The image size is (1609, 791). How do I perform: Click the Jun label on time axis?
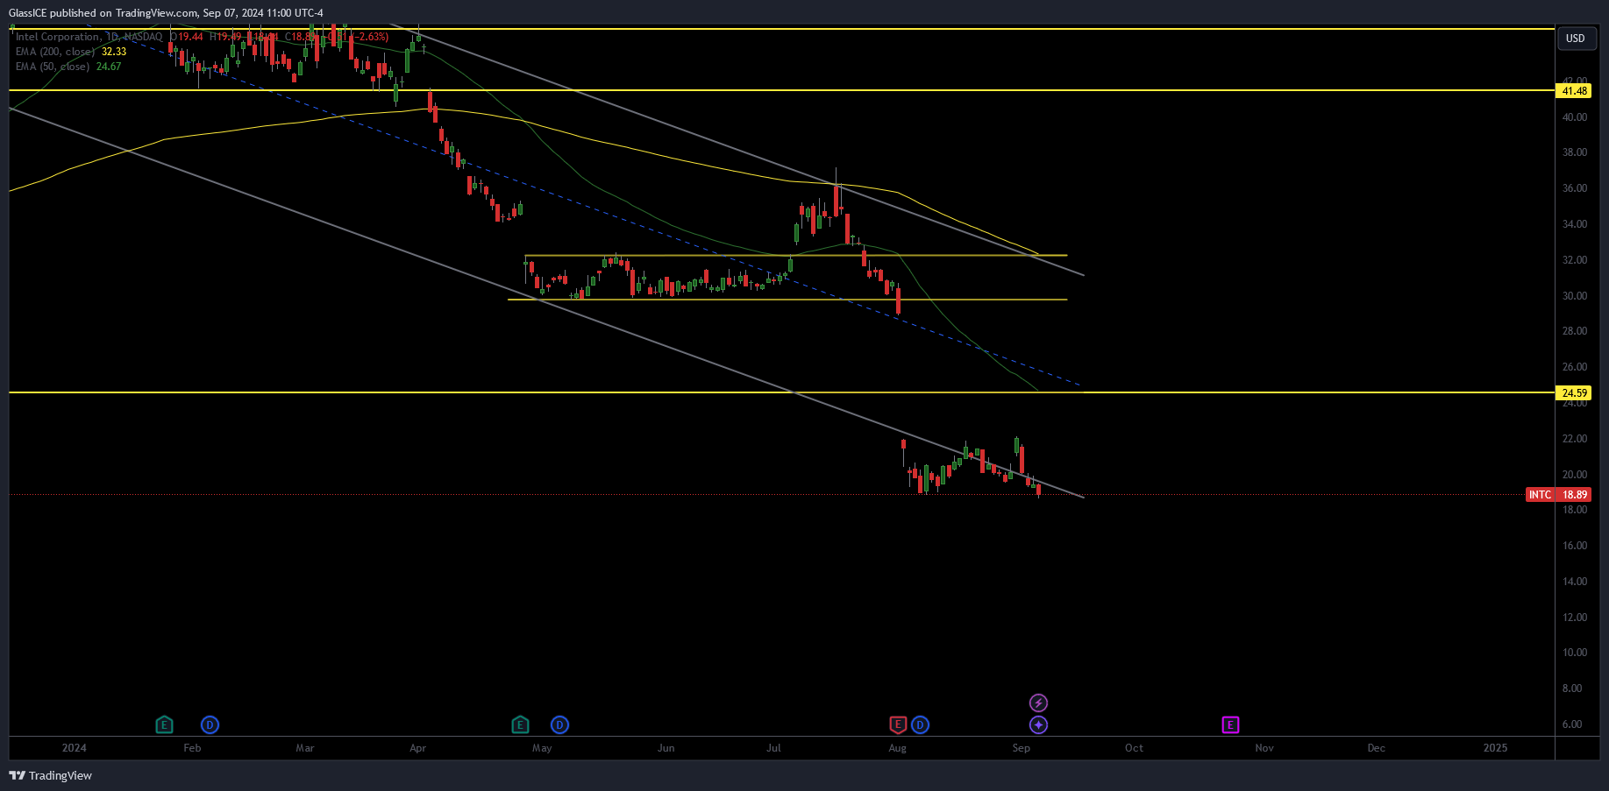tap(666, 747)
